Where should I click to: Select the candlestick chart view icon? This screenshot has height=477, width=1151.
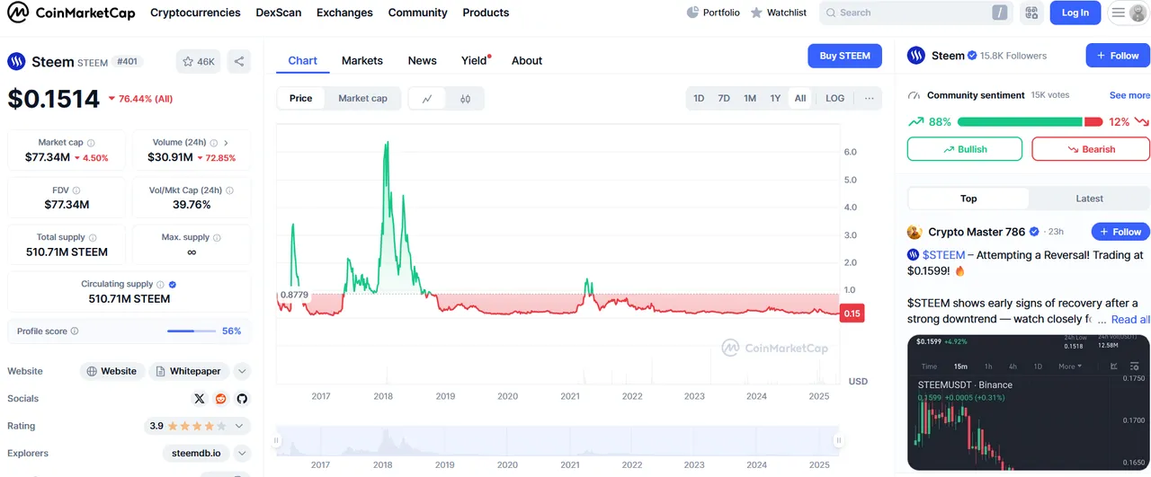pos(465,99)
